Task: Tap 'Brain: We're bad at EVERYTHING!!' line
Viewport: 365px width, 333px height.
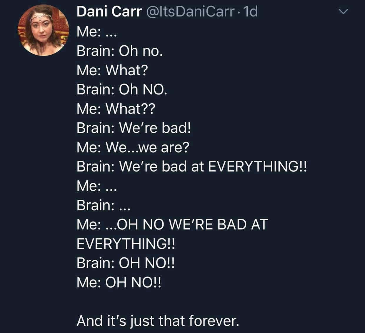Action: click(x=192, y=166)
